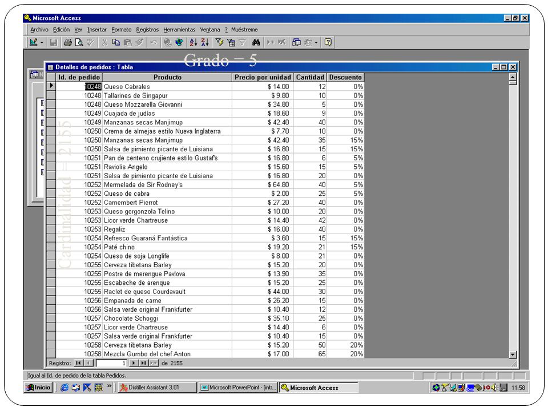Click the Apply Filter funnel icon
The height and width of the screenshot is (411, 548).
242,43
